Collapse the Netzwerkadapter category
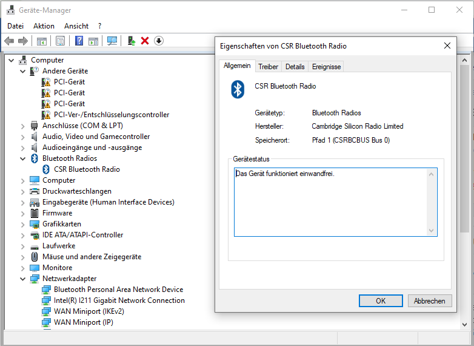Screen dimensions: 474x346 [x=22, y=279]
